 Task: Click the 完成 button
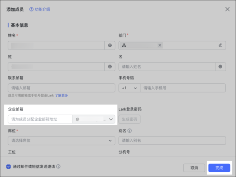[x=219, y=168]
